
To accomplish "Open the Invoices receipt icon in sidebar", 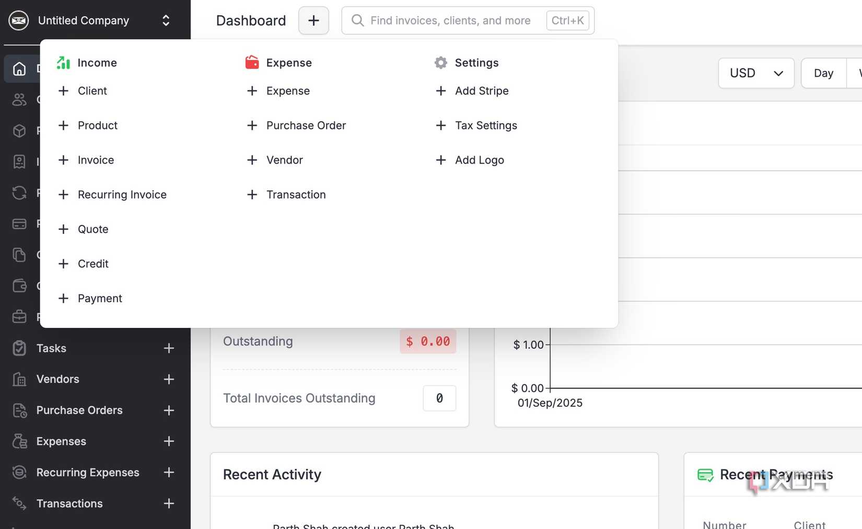I will [19, 162].
